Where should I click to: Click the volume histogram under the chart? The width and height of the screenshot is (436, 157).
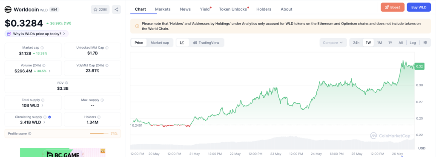pyautogui.click(x=272, y=143)
